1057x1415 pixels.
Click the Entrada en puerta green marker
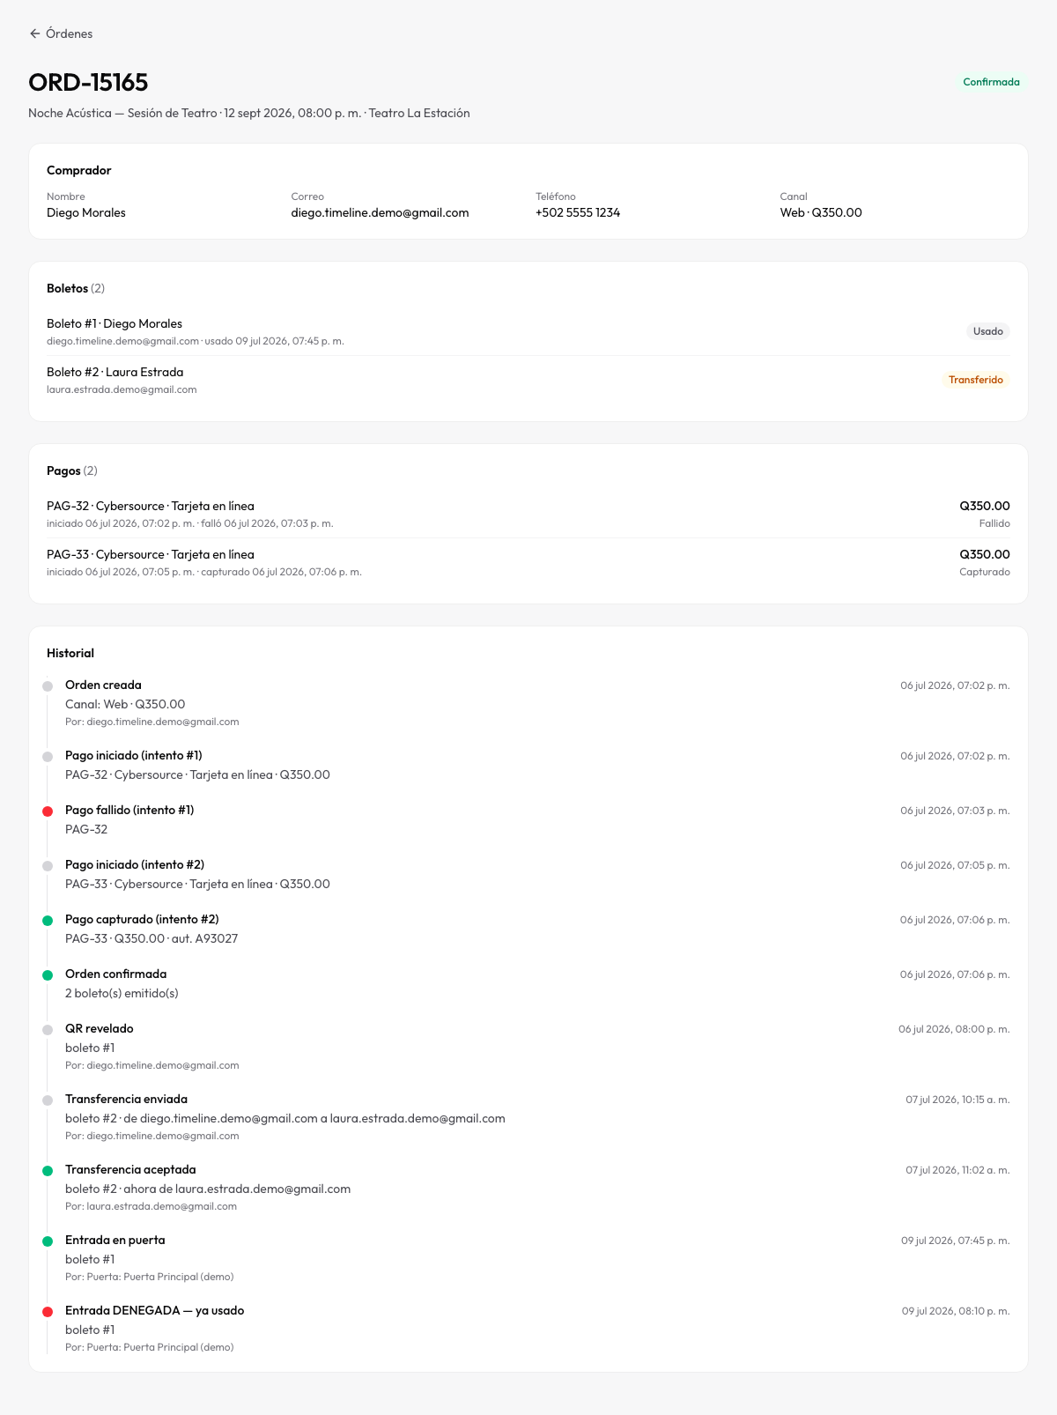48,1241
